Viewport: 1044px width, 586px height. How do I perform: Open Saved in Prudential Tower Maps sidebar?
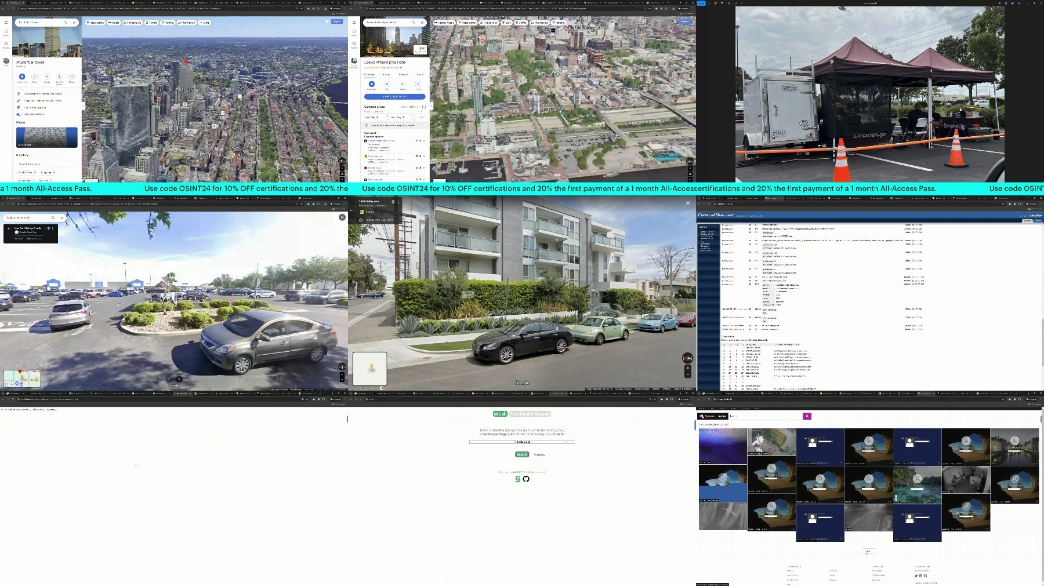6,32
